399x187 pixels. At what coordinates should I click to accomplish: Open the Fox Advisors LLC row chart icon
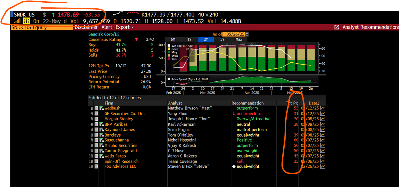click(x=322, y=166)
